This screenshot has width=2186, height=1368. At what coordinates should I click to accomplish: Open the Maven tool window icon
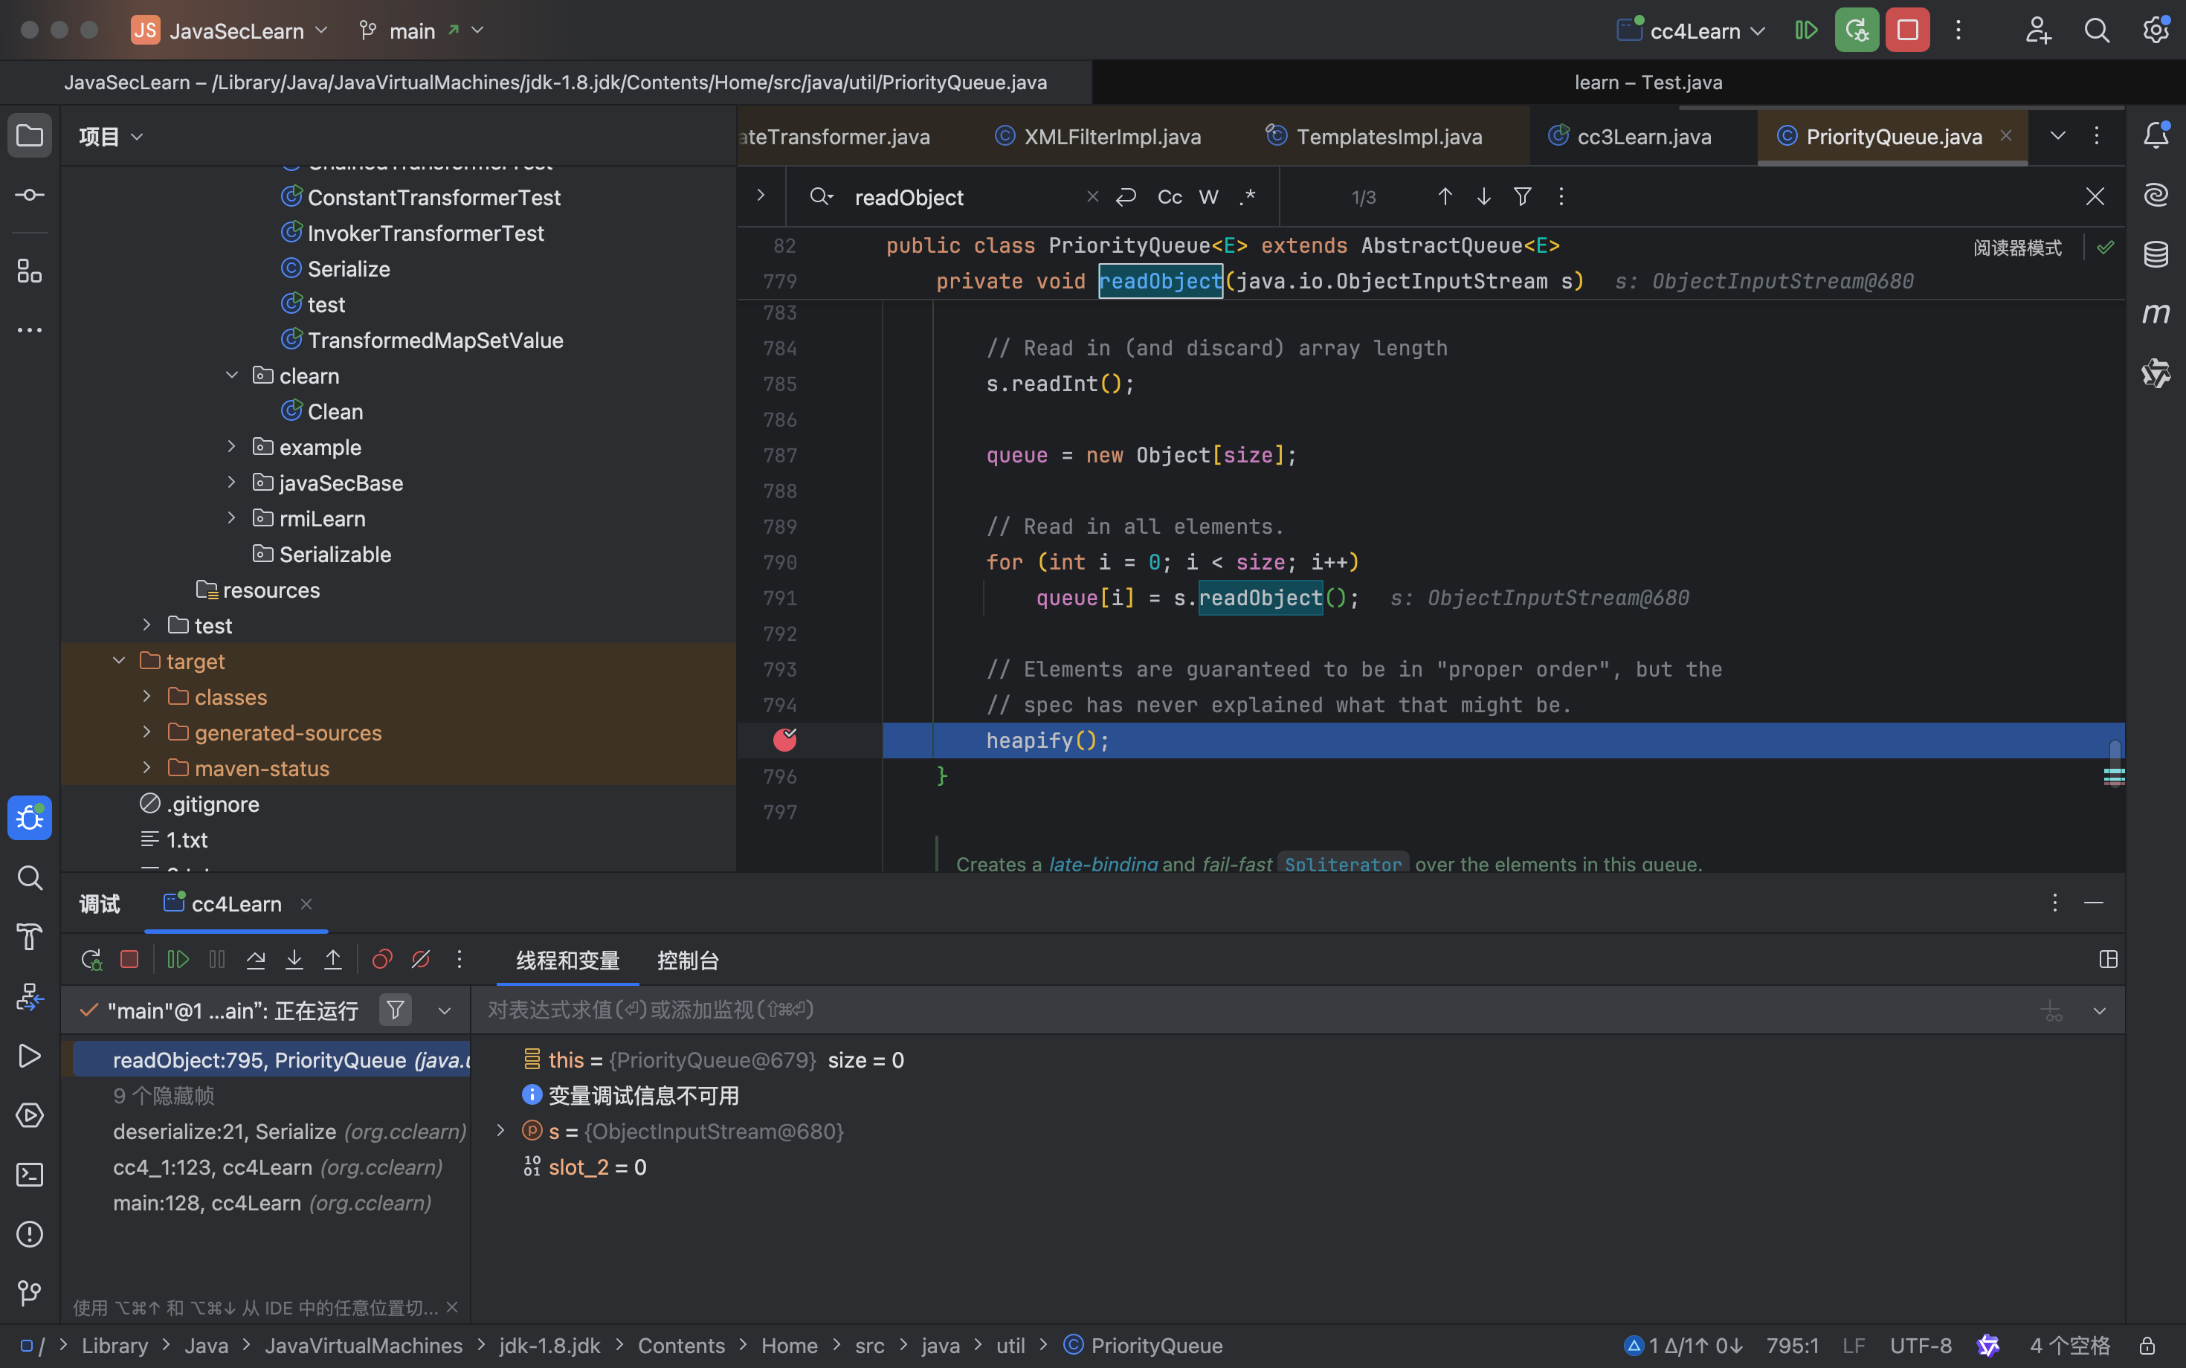[2156, 314]
